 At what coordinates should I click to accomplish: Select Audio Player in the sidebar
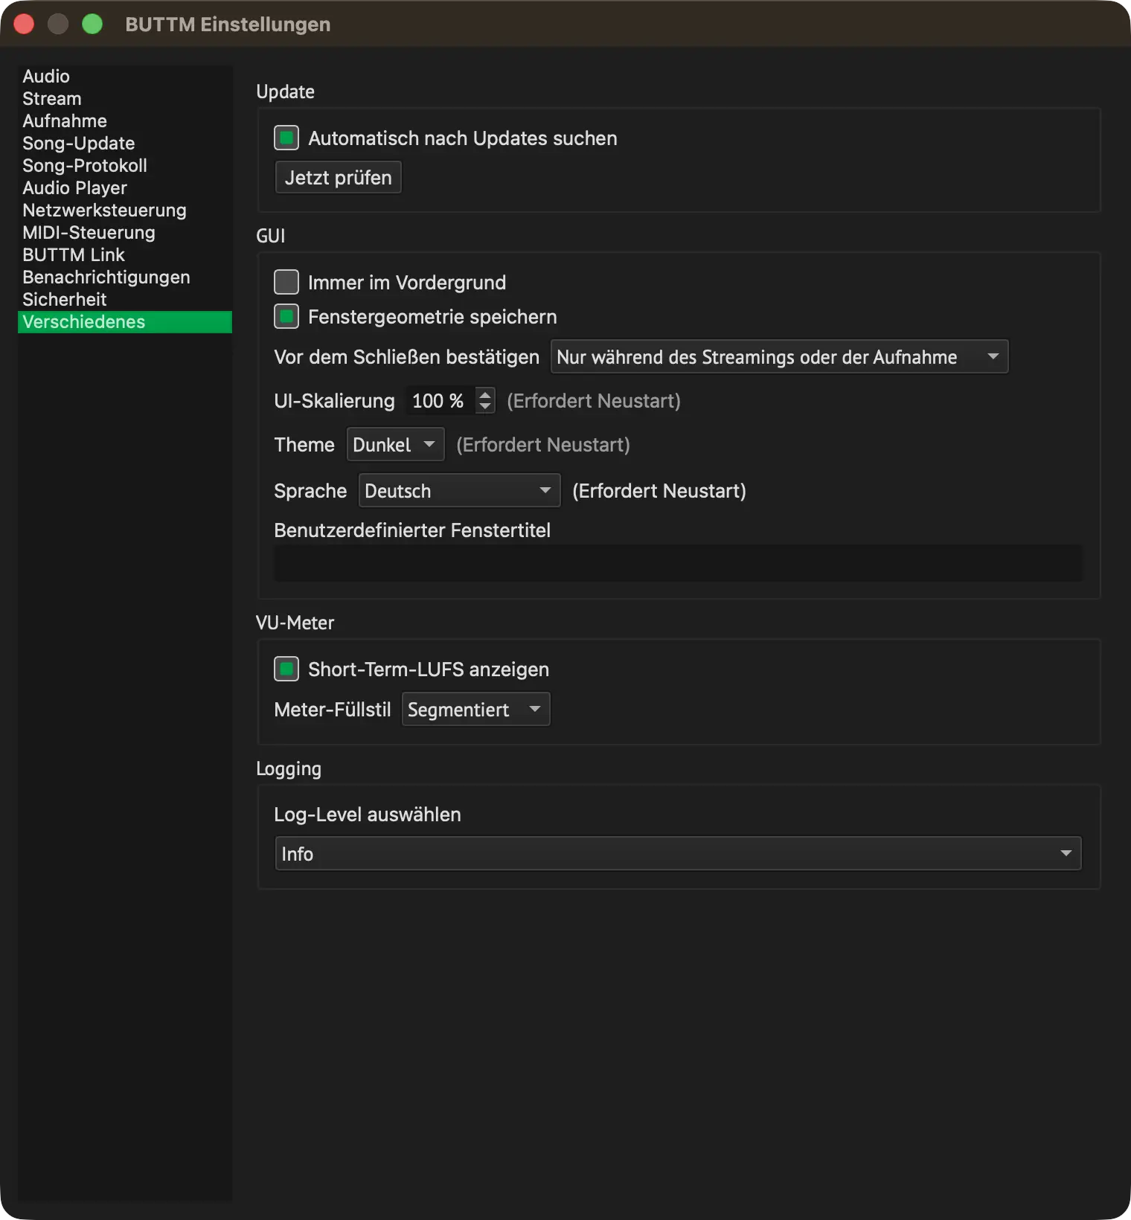(x=125, y=188)
